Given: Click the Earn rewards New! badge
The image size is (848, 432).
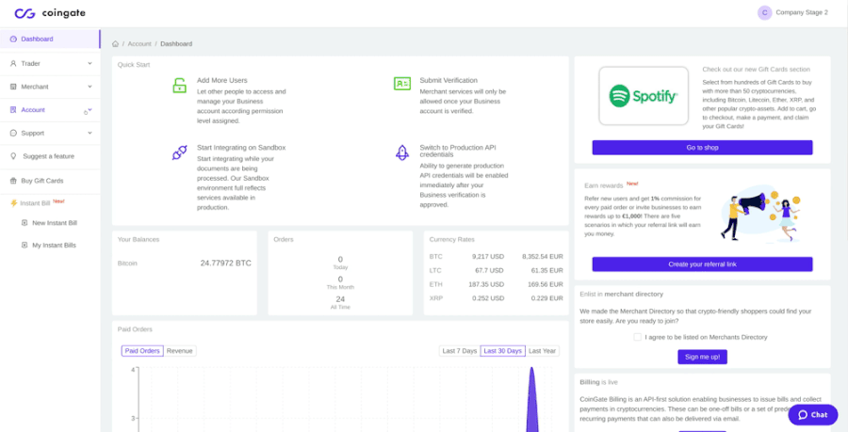Looking at the screenshot, I should (632, 184).
